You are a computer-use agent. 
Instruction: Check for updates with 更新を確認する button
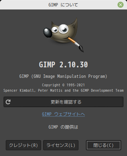(x=64, y=102)
